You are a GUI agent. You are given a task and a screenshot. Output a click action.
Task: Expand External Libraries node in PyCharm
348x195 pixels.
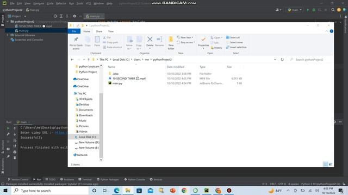8,35
